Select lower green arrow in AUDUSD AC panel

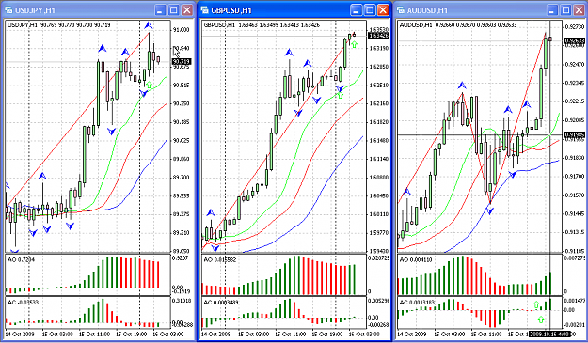point(541,320)
